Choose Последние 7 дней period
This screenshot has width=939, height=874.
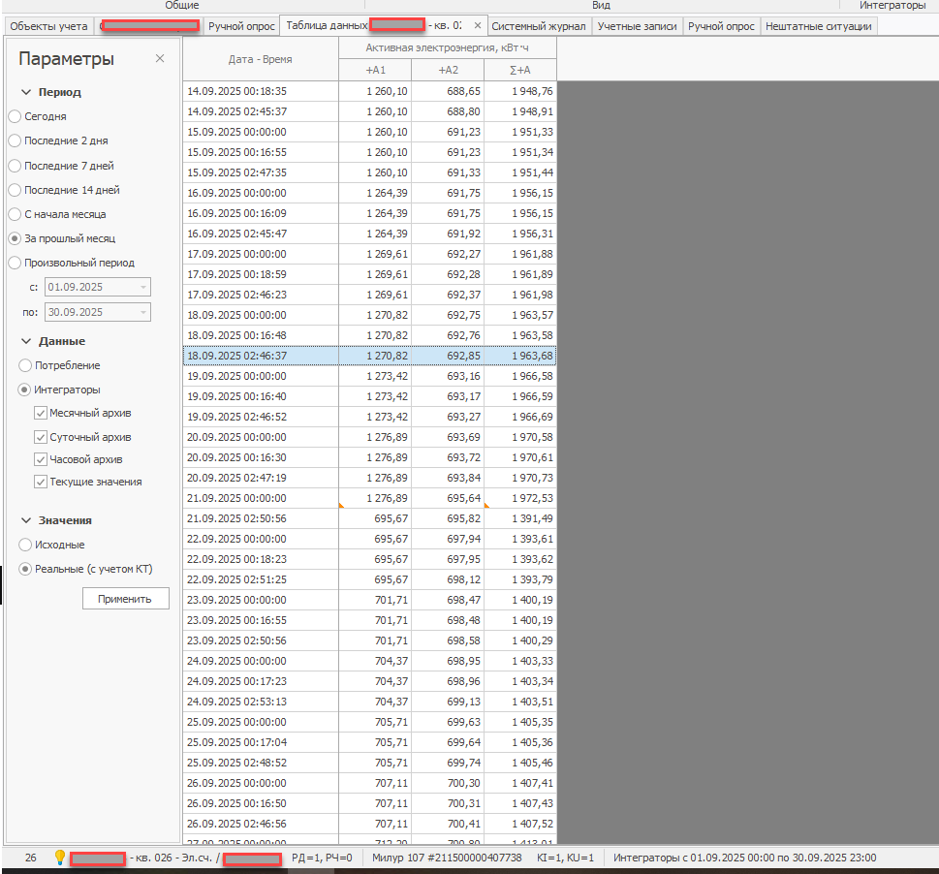click(15, 166)
